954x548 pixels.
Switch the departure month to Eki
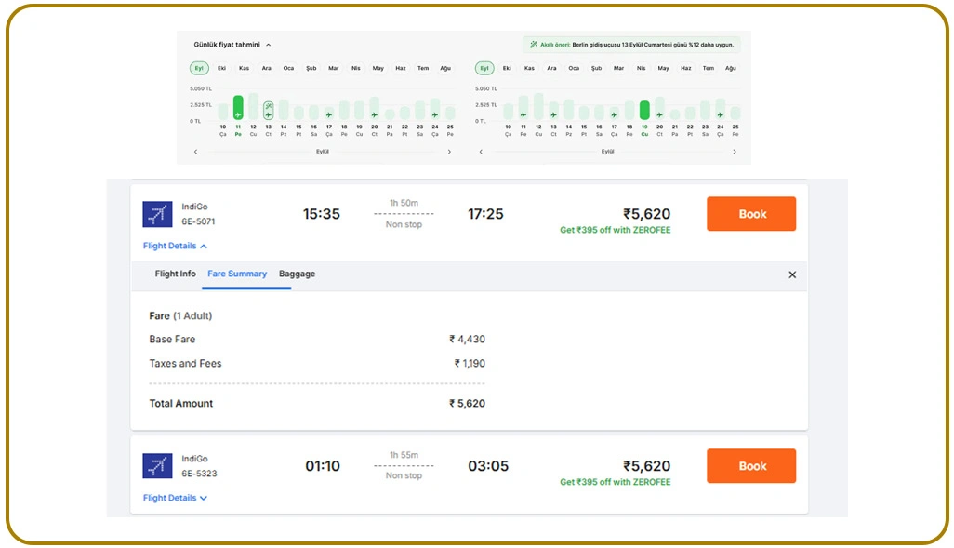click(221, 67)
